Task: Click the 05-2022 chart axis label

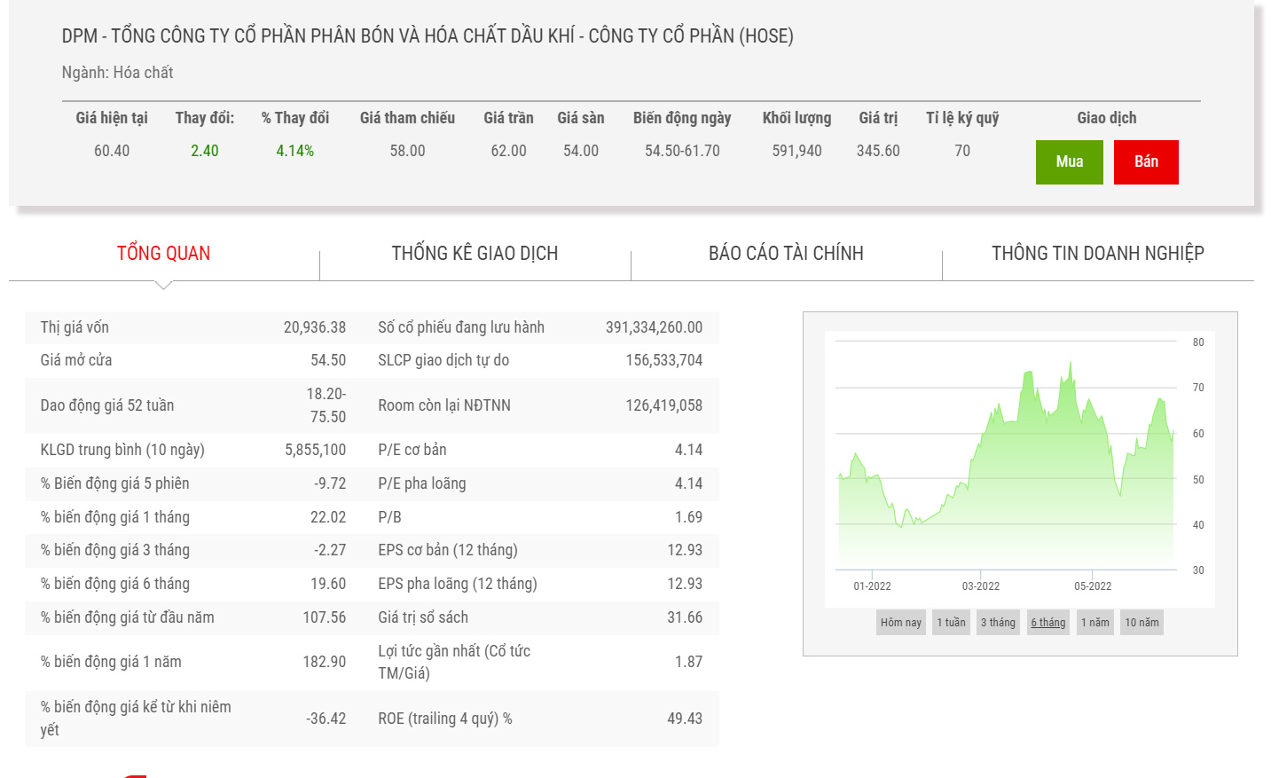Action: coord(1092,586)
